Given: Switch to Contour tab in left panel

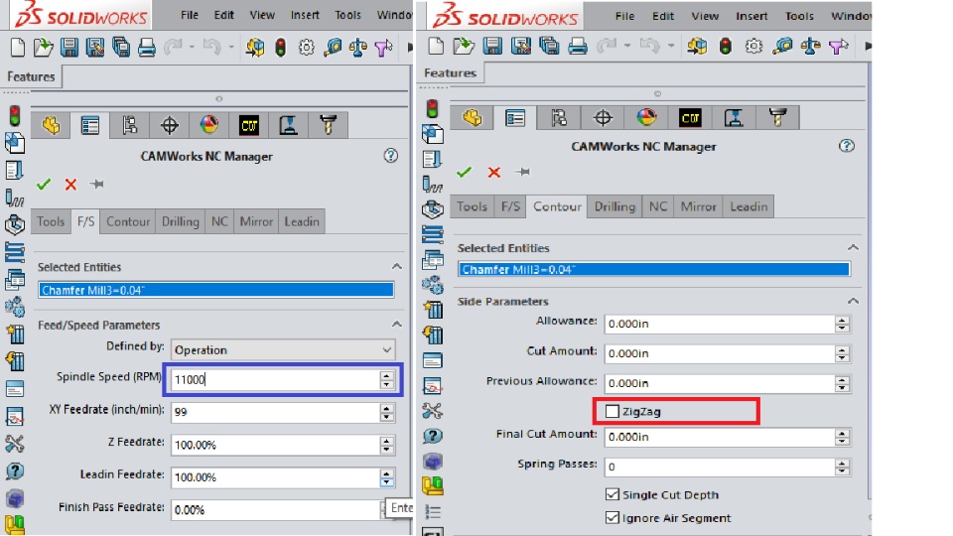Looking at the screenshot, I should (128, 221).
